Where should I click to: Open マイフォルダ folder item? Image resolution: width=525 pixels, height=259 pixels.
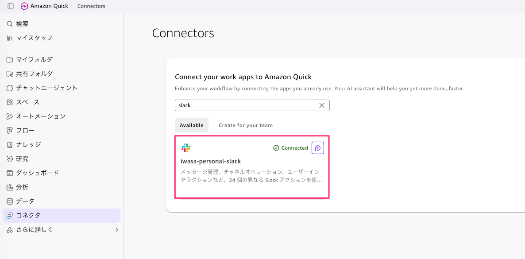click(x=62, y=60)
